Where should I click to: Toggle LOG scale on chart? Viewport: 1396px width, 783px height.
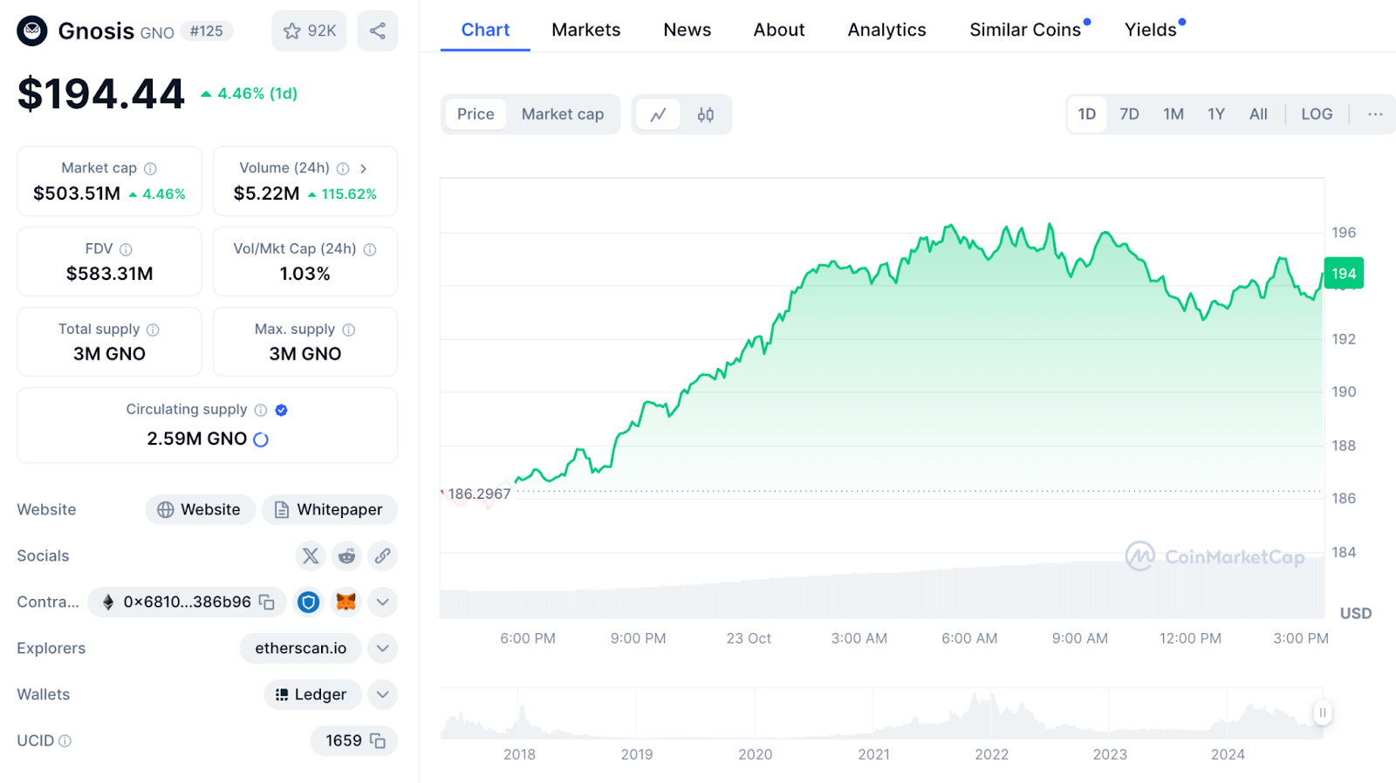tap(1317, 114)
